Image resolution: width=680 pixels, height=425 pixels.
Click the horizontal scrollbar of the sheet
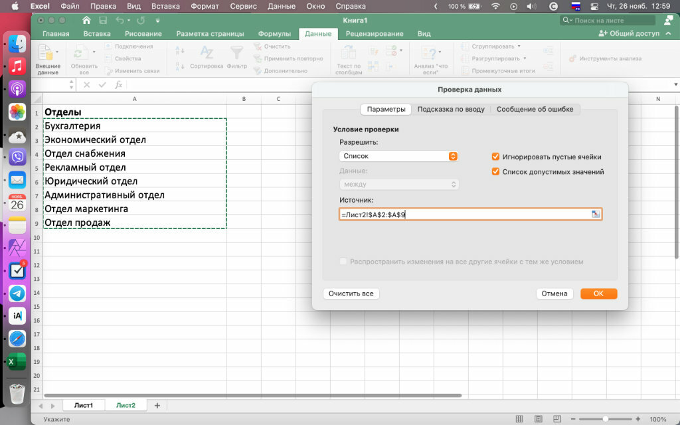coord(253,396)
